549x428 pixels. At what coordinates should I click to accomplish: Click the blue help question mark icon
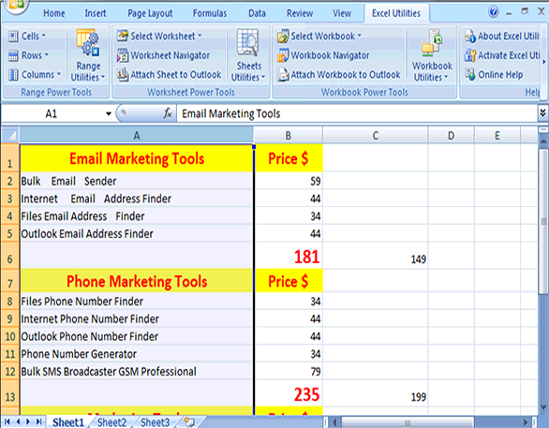click(x=494, y=12)
